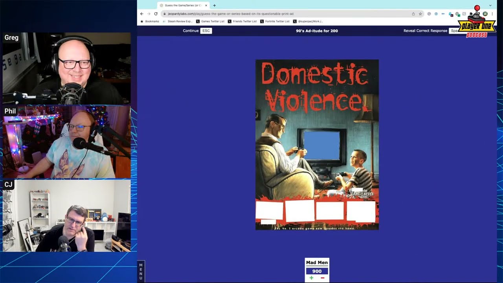
Task: Open the Chrome three-dot menu
Action: pyautogui.click(x=492, y=14)
